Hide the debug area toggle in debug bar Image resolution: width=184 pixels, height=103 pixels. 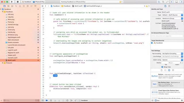43,100
